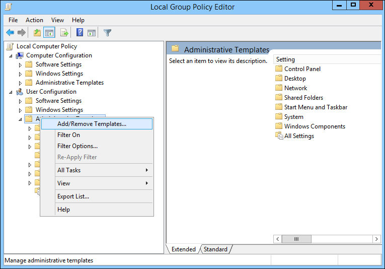Select Windows Components text in list

click(315, 126)
